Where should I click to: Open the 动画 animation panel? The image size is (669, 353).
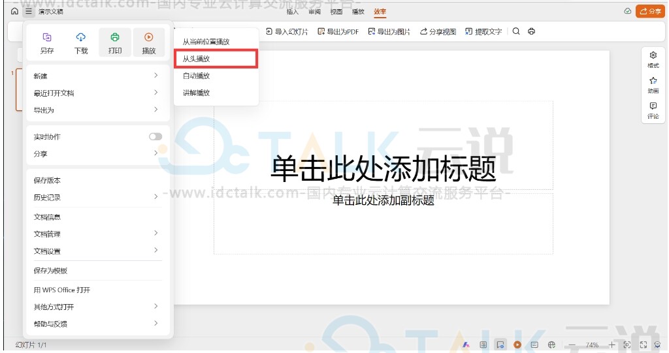coord(653,85)
